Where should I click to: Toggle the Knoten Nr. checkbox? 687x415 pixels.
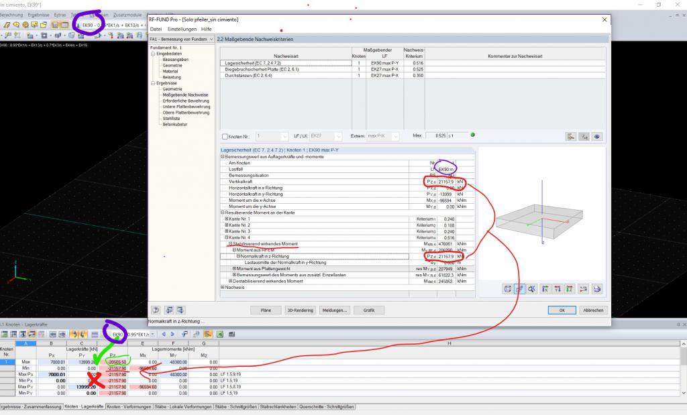tap(225, 137)
